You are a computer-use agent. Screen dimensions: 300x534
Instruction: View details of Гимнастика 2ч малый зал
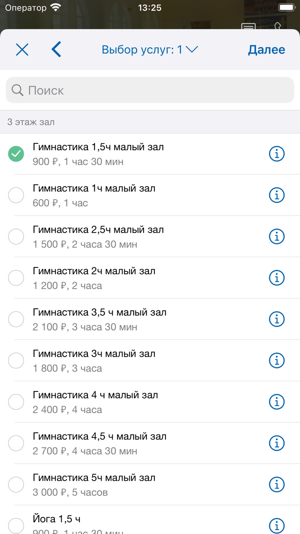277,278
